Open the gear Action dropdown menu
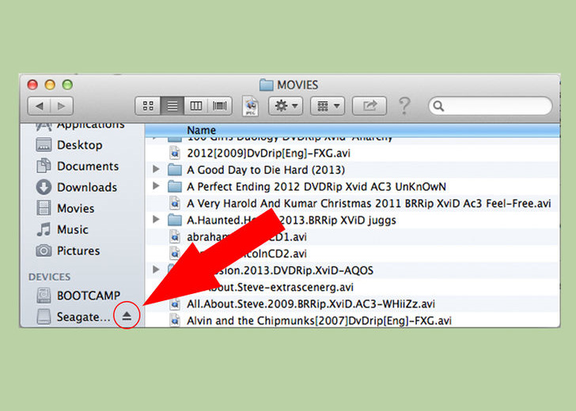The image size is (576, 411). [285, 105]
